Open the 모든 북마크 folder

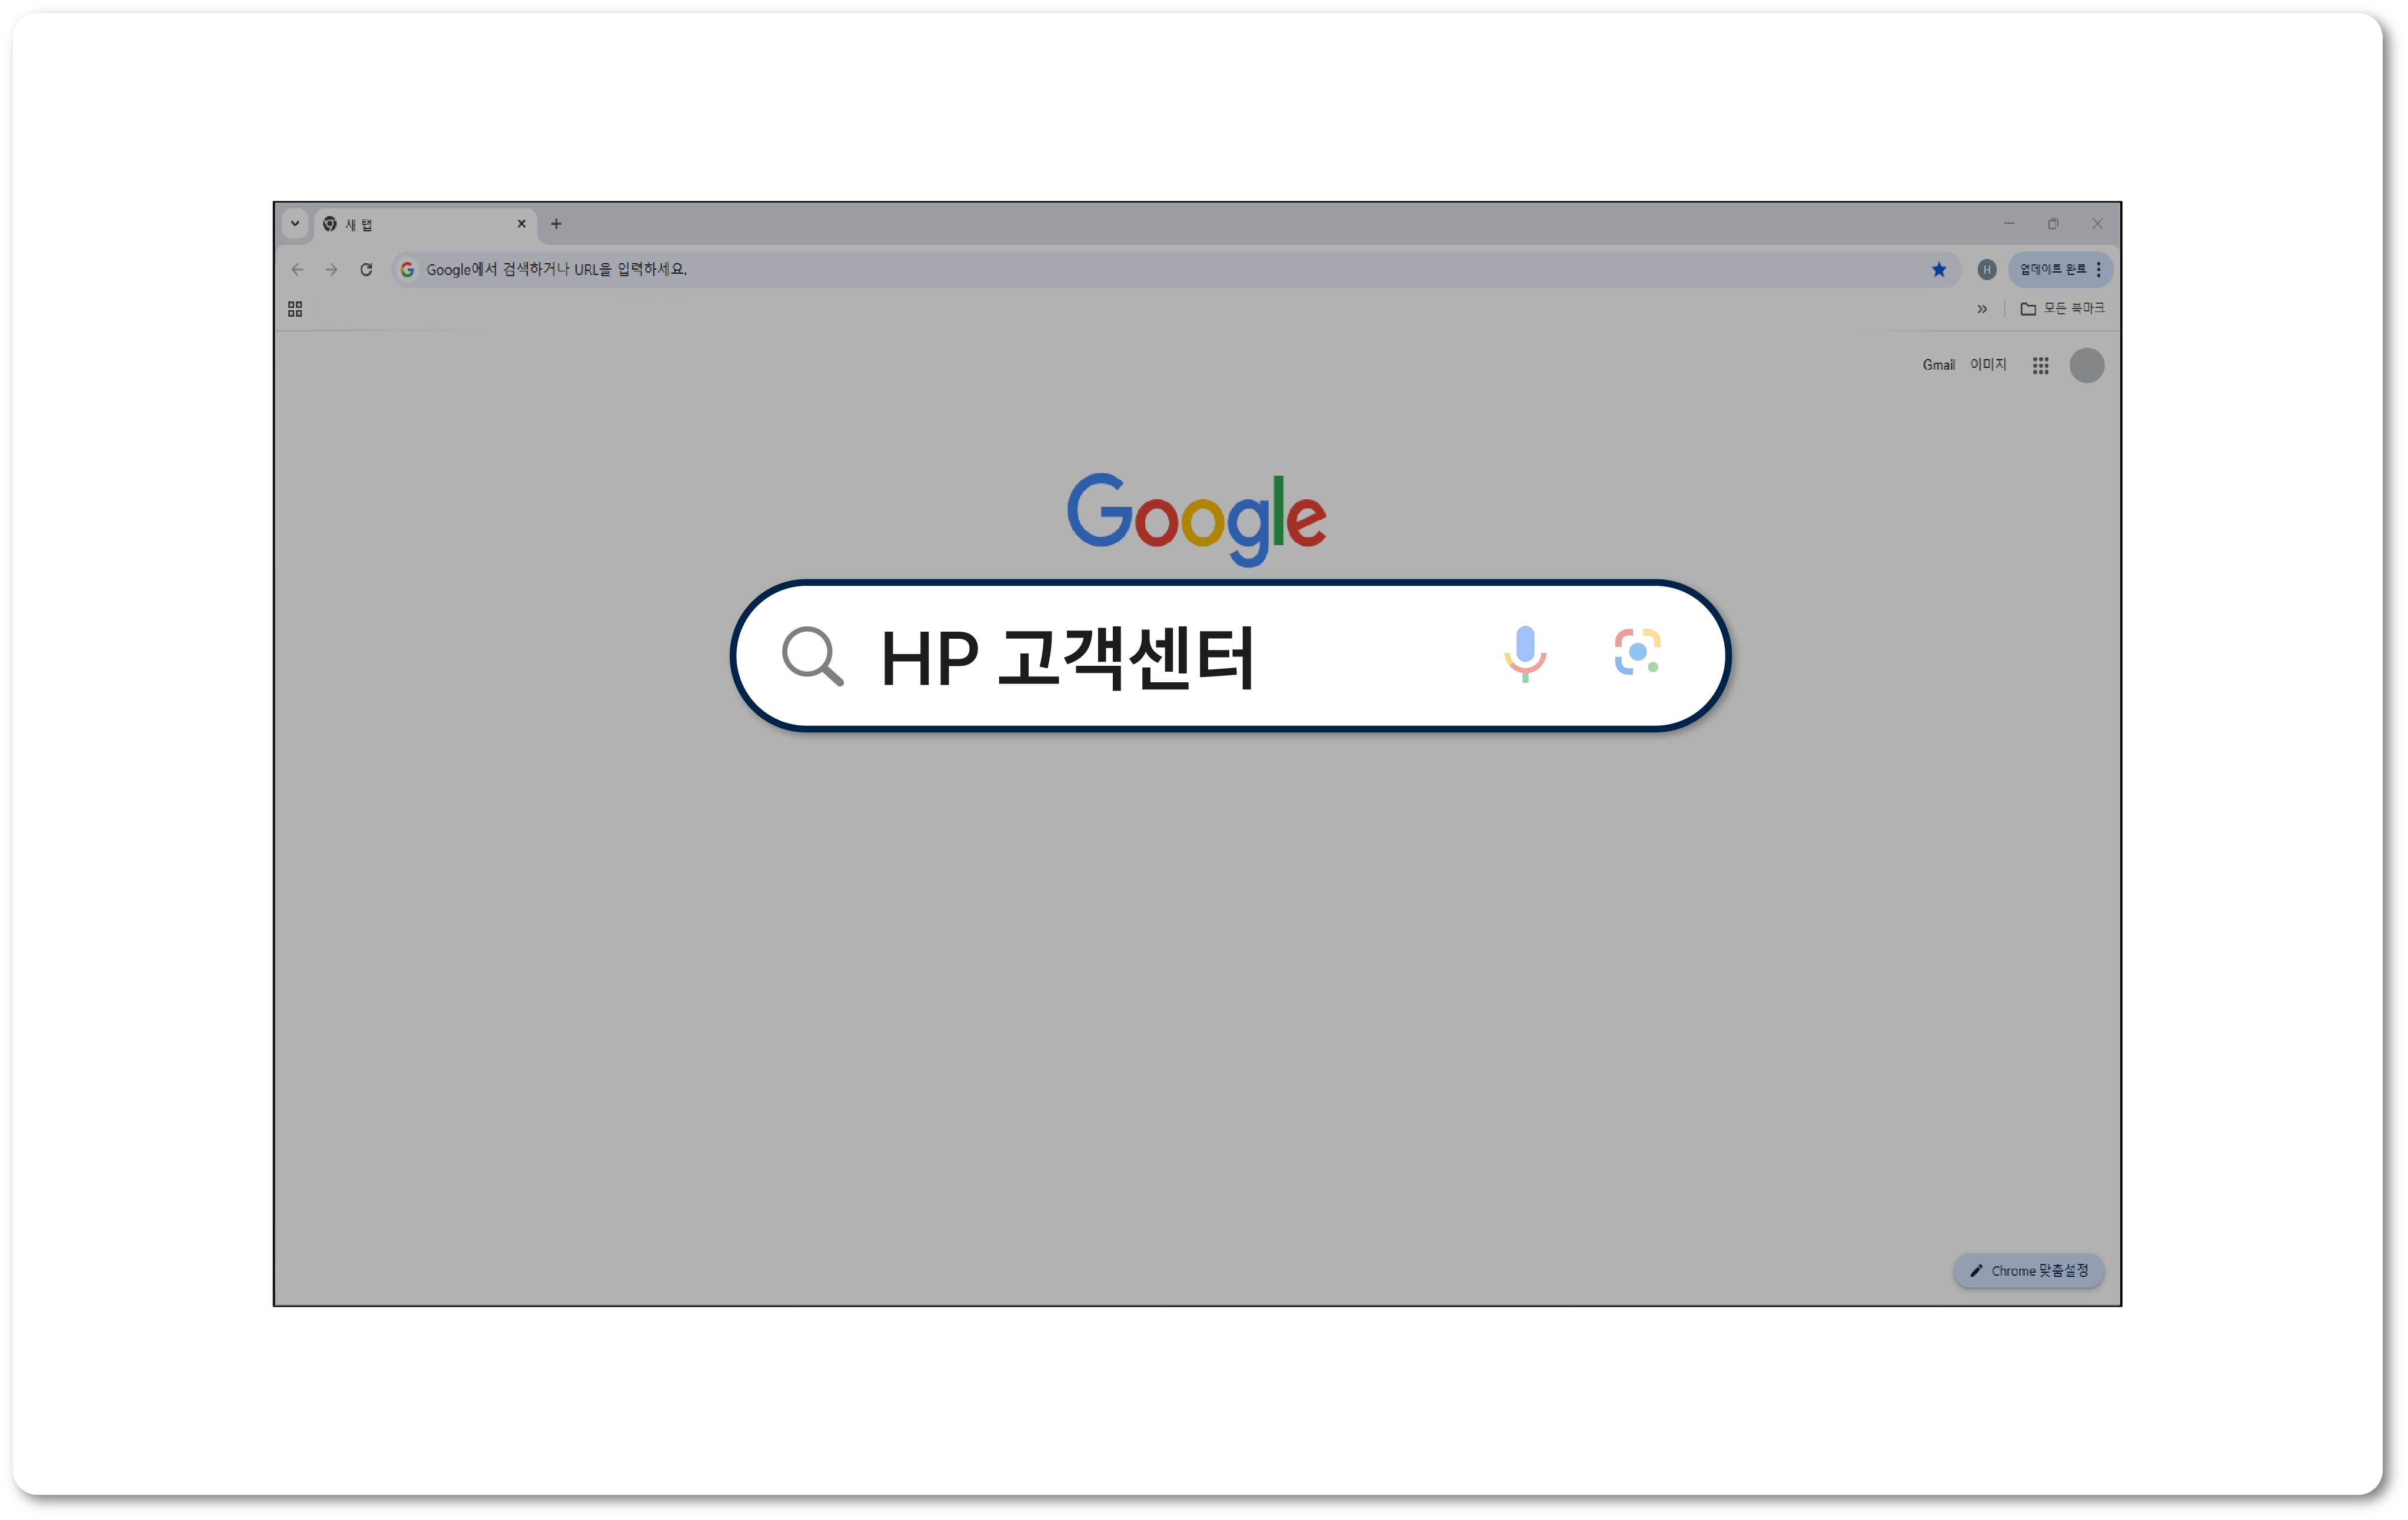pos(2062,309)
